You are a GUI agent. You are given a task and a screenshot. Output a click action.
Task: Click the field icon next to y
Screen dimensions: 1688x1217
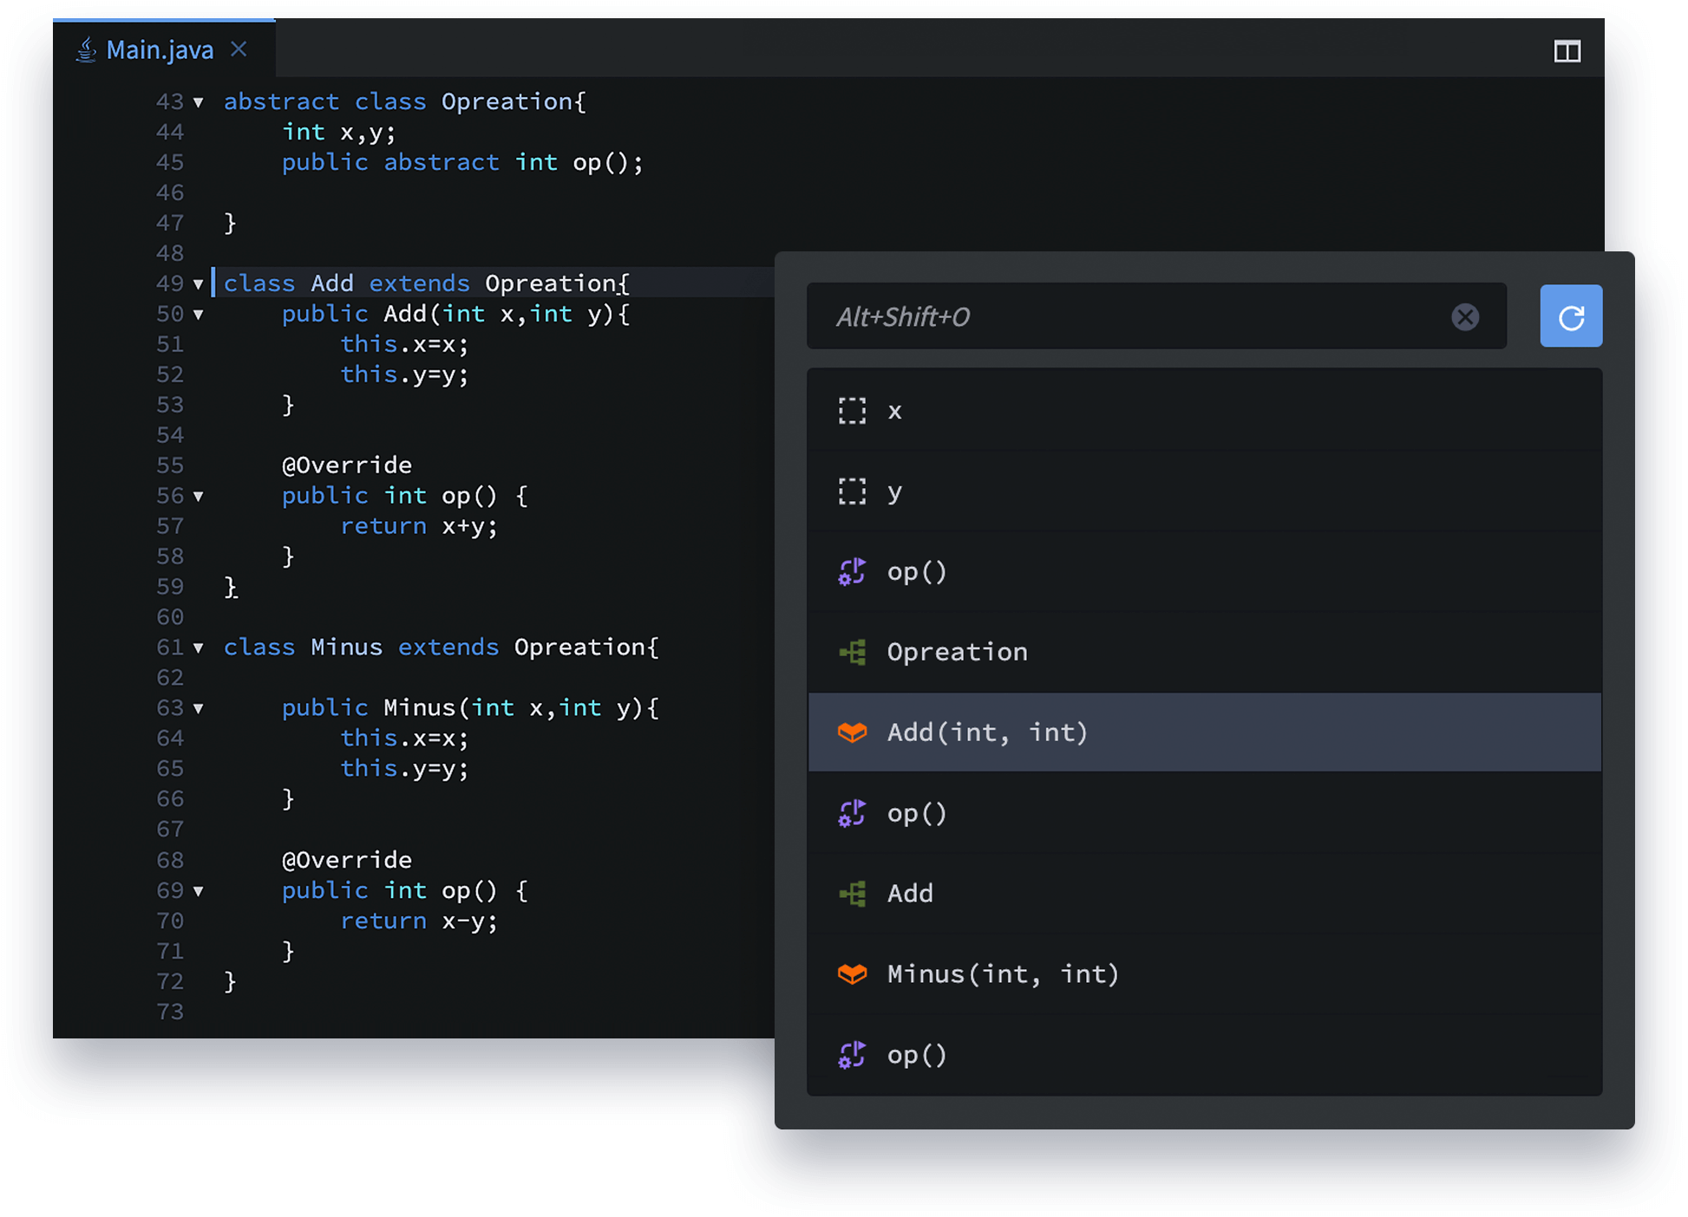(852, 491)
